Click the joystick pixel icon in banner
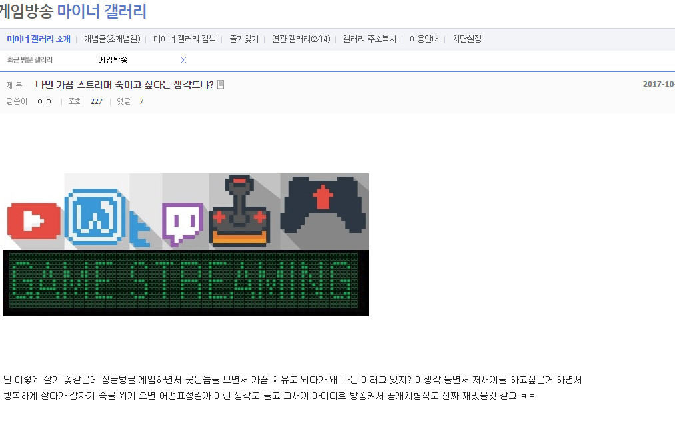The width and height of the screenshot is (675, 423). (239, 211)
